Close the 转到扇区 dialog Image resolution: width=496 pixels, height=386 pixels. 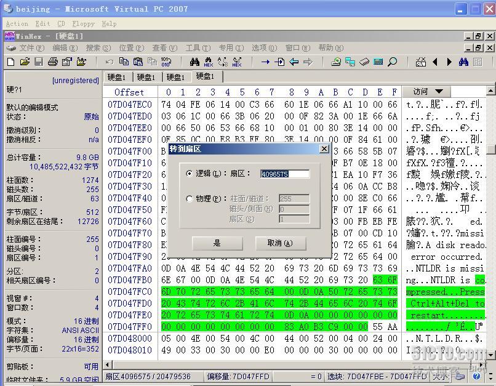pyautogui.click(x=324, y=149)
